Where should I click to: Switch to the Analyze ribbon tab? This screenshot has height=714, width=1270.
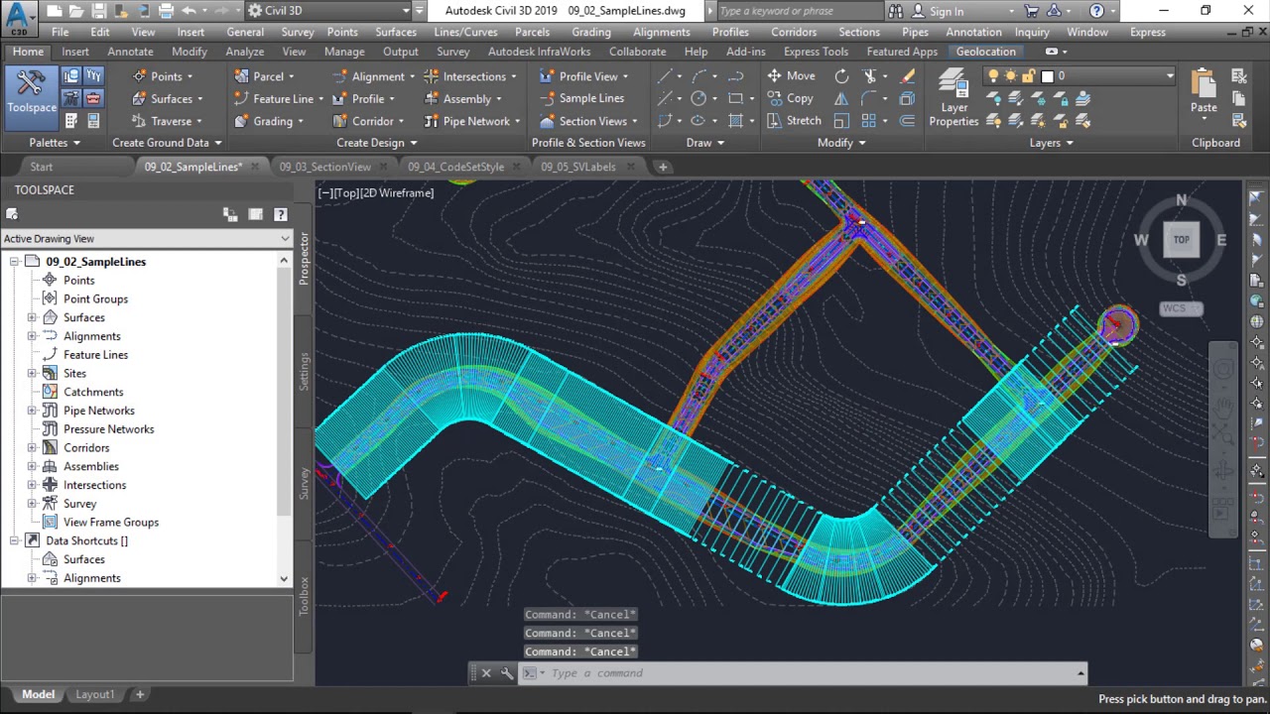click(245, 52)
